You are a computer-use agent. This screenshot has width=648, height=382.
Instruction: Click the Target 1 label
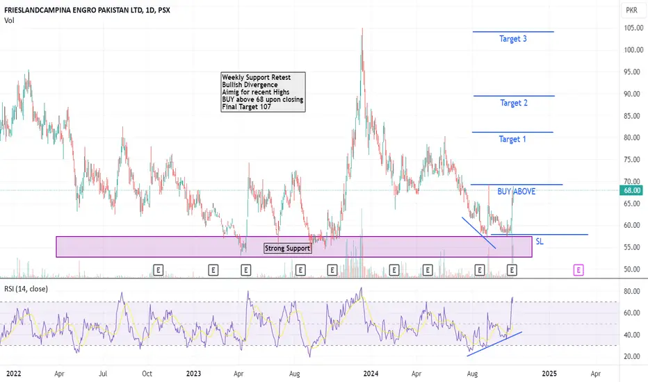[512, 139]
